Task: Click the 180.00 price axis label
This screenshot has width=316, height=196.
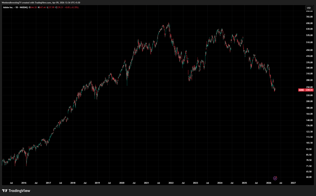Action: pyautogui.click(x=309, y=108)
